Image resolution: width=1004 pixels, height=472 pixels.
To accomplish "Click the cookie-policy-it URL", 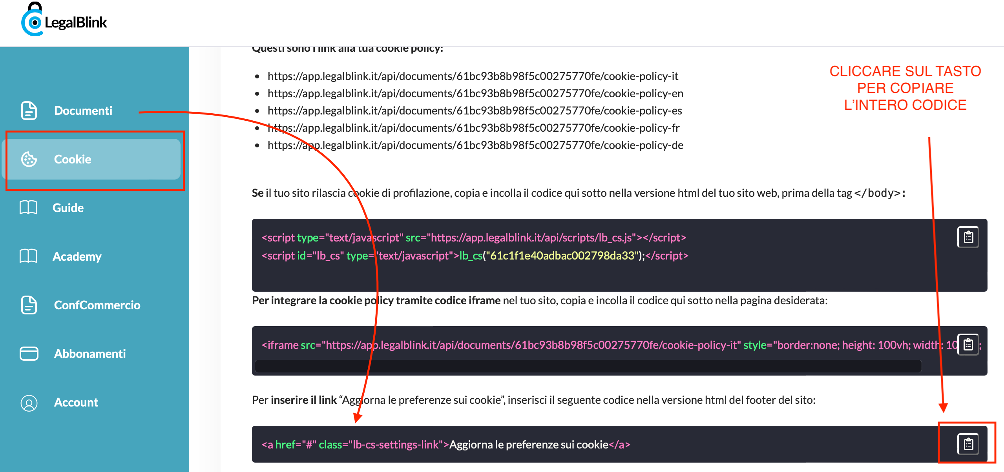I will click(473, 76).
